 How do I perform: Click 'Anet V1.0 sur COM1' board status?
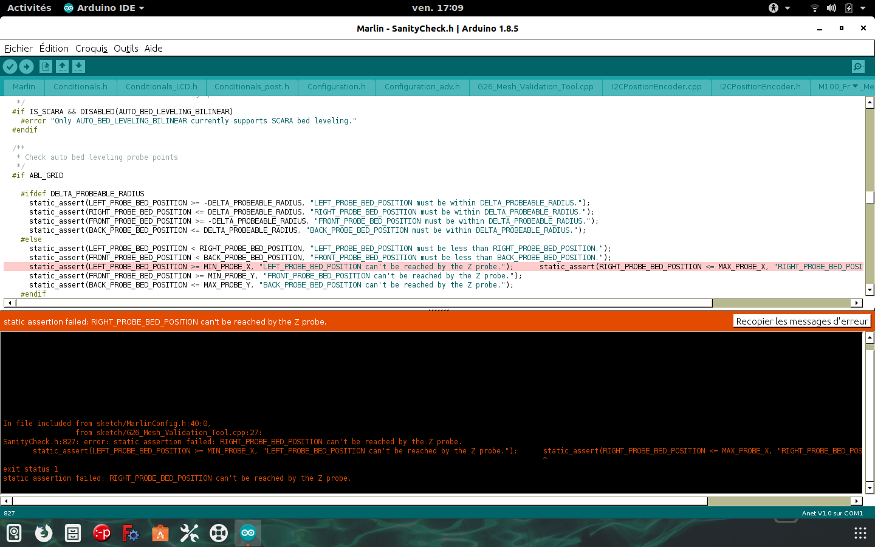[x=832, y=514]
